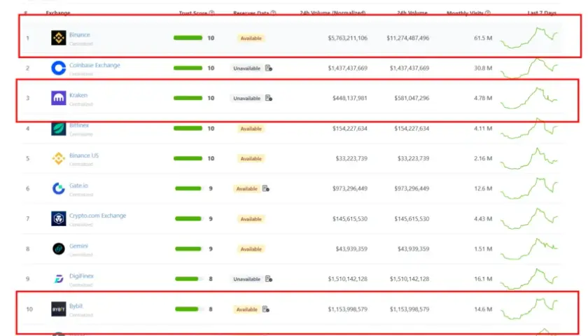Click the Coinbase Exchange logo
This screenshot has height=336, width=588.
pos(59,68)
